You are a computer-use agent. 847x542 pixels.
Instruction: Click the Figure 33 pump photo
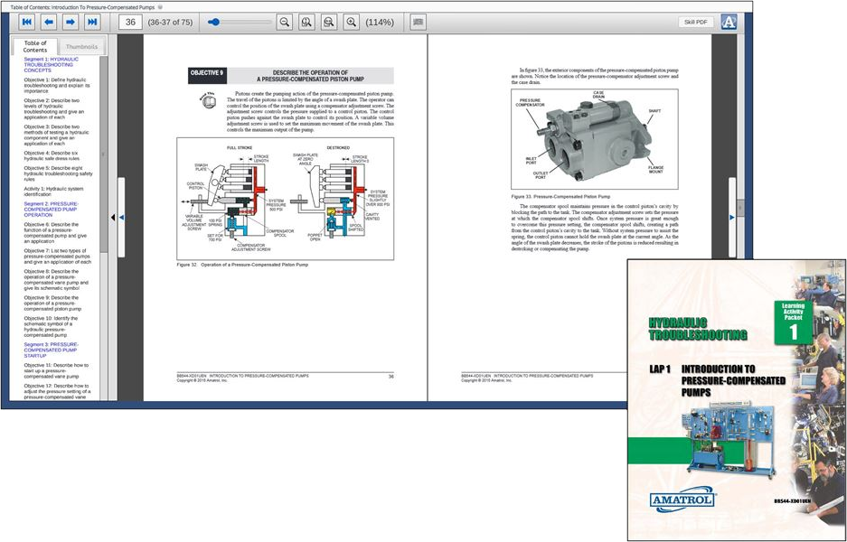[x=594, y=139]
